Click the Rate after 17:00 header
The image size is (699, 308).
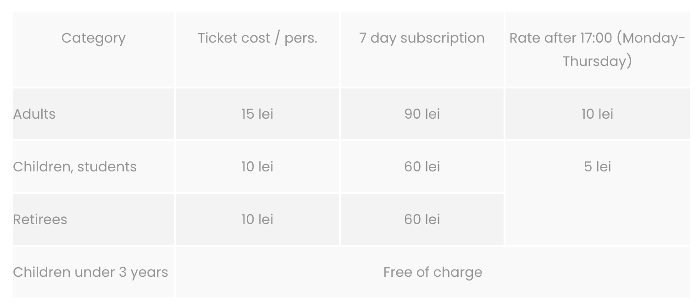(597, 49)
